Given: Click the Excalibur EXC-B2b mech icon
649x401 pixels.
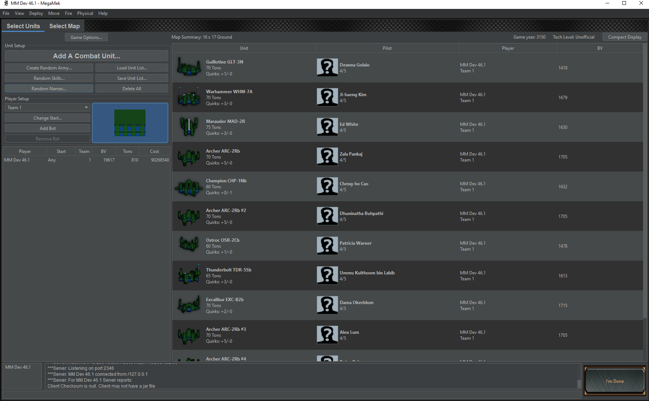Looking at the screenshot, I should [x=189, y=305].
